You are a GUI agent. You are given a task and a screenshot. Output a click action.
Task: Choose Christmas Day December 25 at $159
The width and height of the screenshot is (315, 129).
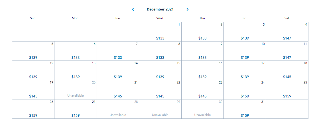[287, 90]
